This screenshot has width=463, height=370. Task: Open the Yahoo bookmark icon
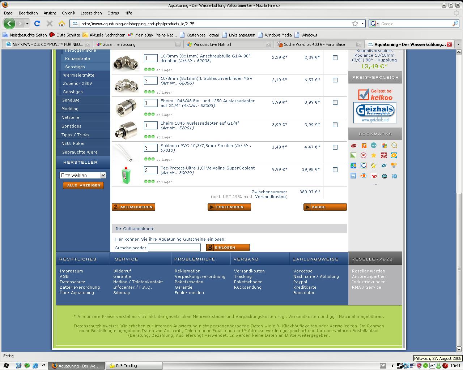374,176
